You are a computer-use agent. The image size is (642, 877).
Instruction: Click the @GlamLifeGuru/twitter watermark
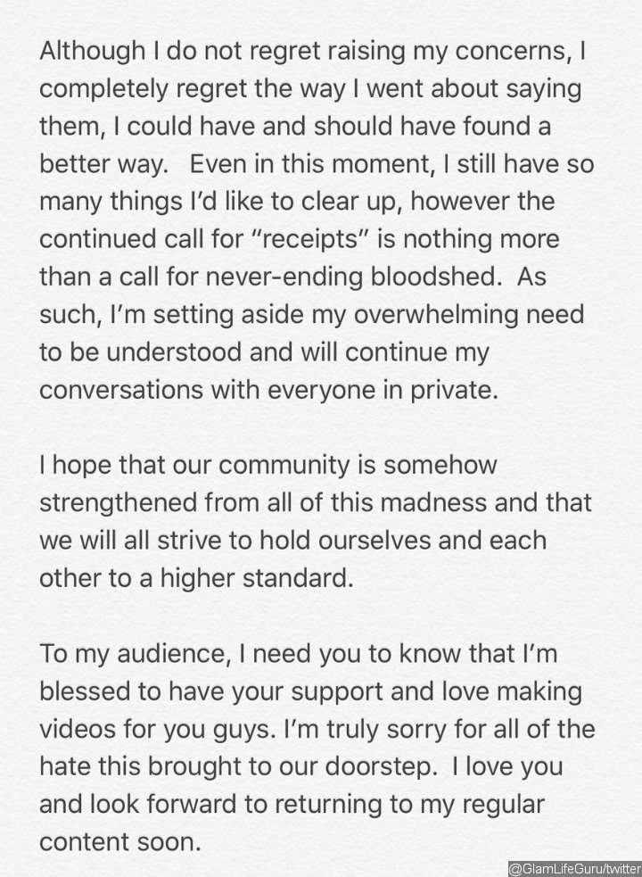click(x=574, y=869)
